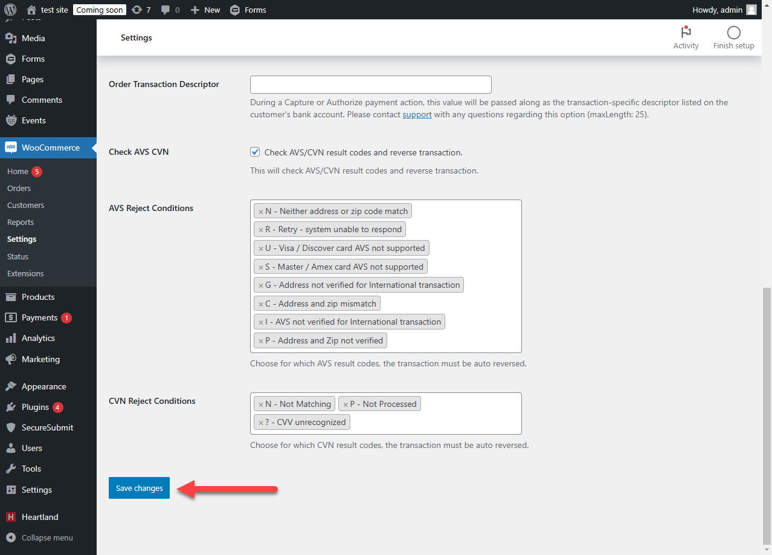Click the Plugins menu icon
Viewport: 772px width, 555px height.
pyautogui.click(x=10, y=407)
